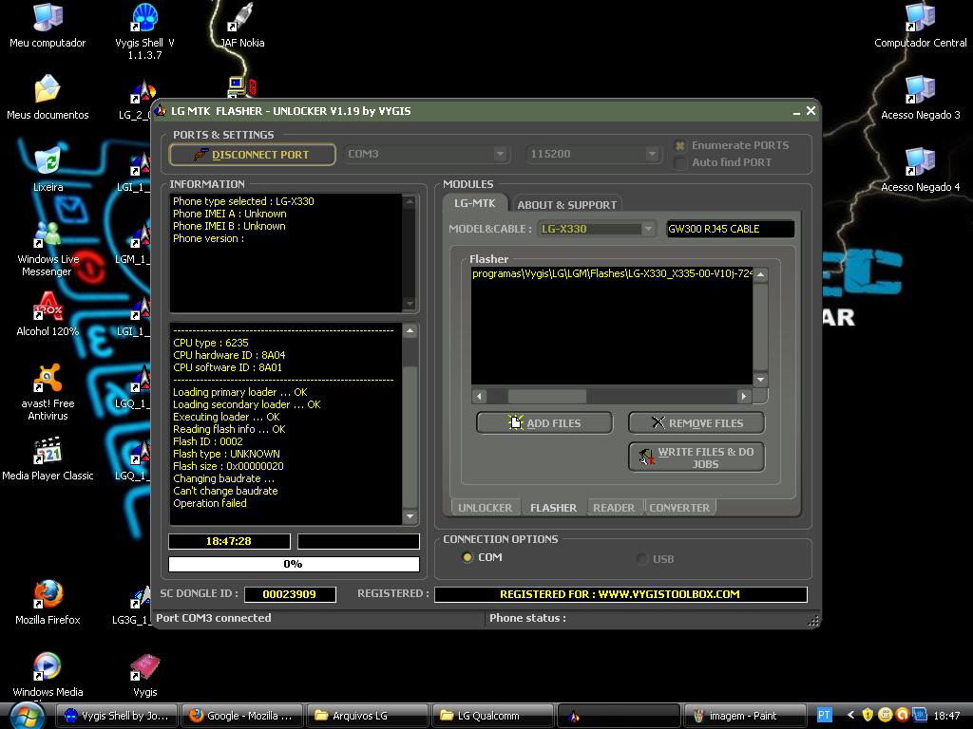
Task: Click PT language indicator in tray
Action: pyautogui.click(x=824, y=716)
